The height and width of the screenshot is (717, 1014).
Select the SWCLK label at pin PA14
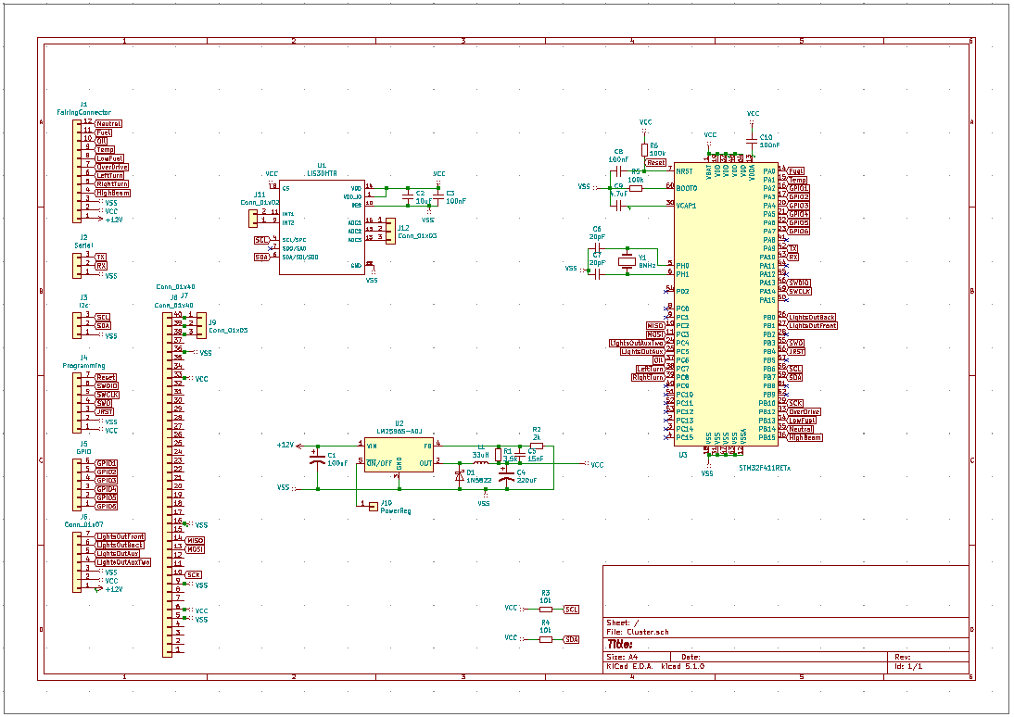(799, 291)
